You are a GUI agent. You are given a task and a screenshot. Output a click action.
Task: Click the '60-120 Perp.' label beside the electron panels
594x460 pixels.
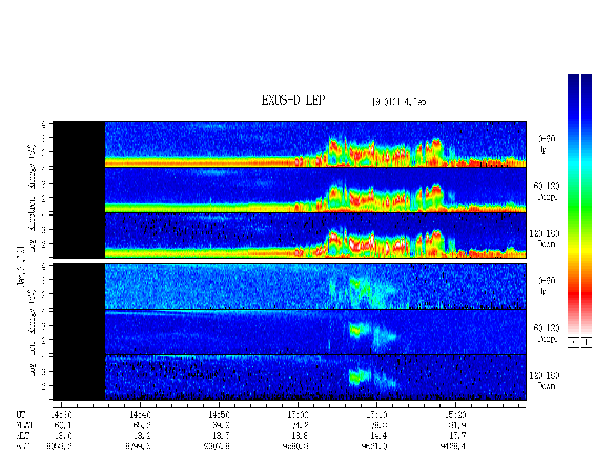[x=546, y=191]
